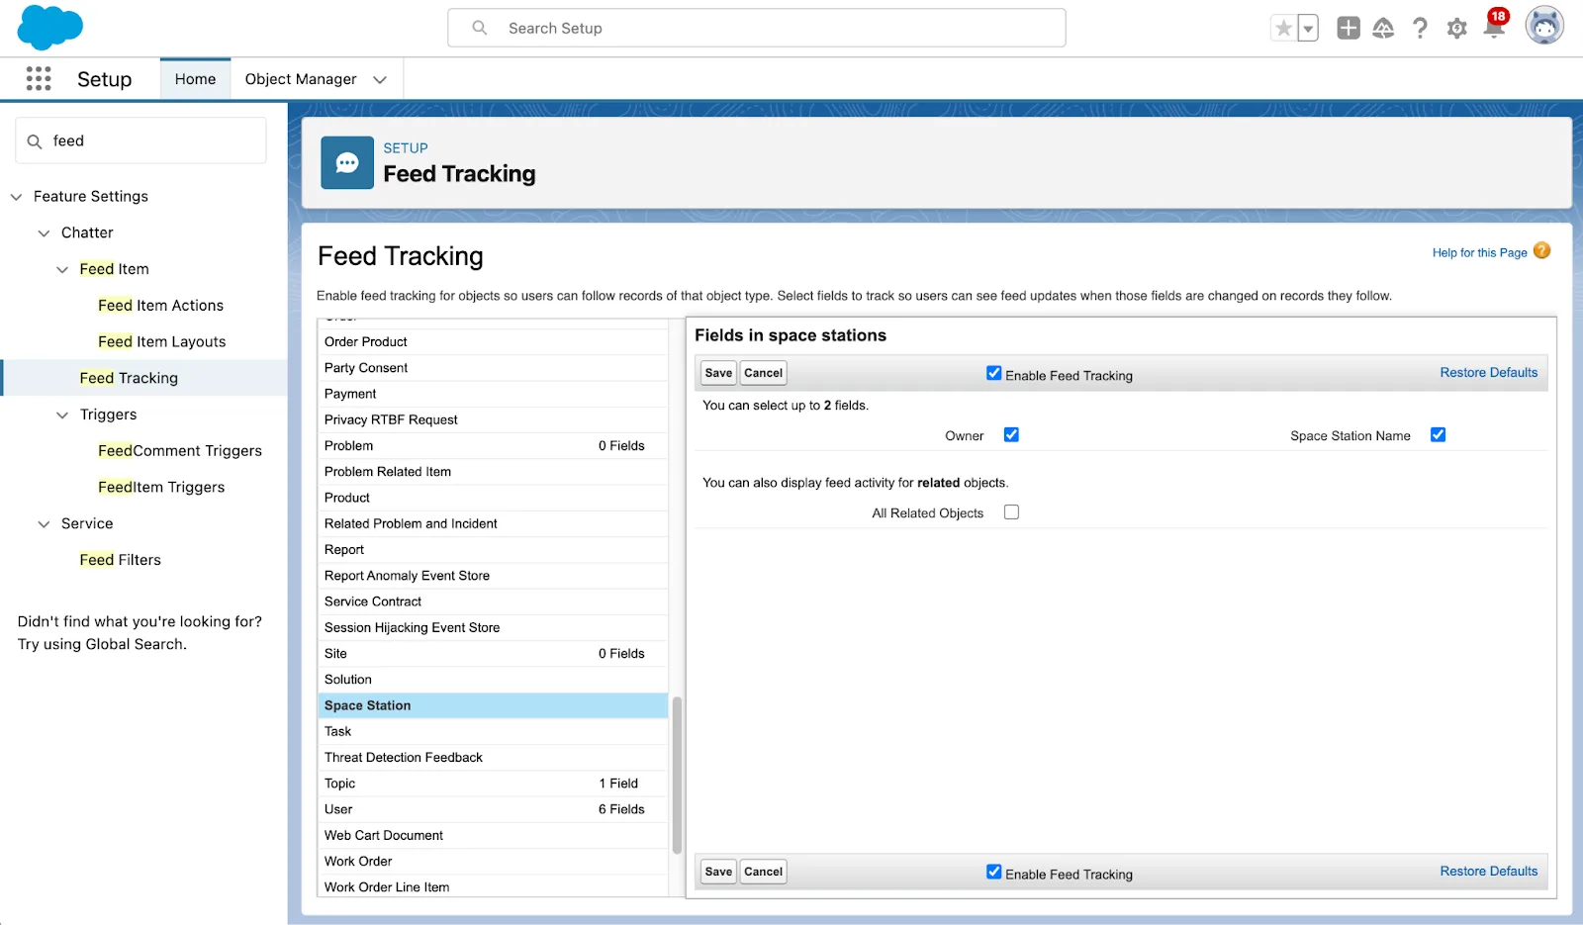Select Related Problem and Incident object
Viewport: 1583px width, 925px height.
click(x=493, y=523)
